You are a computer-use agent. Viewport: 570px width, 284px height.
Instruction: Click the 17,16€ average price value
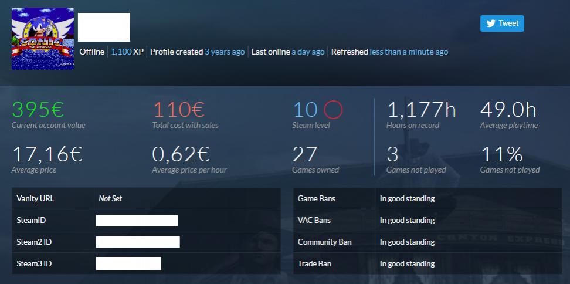48,154
